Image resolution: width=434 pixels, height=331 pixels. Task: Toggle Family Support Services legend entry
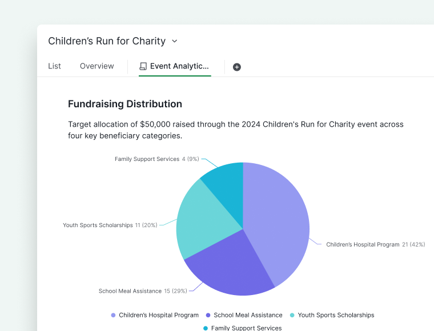[242, 328]
